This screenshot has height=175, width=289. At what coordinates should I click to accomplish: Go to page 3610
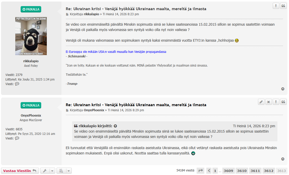coord(242,171)
